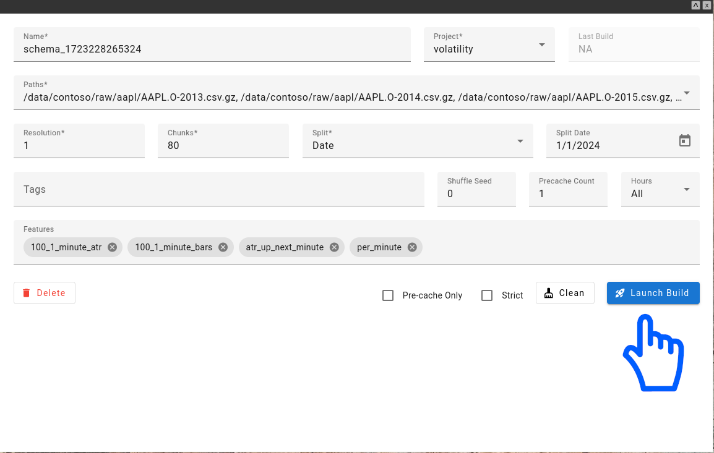Enable the Pre-cache Only checkbox
Image resolution: width=714 pixels, height=453 pixels.
pos(388,295)
